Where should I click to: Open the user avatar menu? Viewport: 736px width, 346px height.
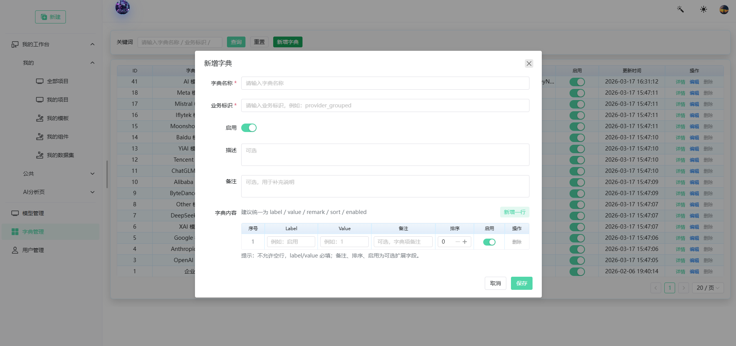tap(724, 9)
